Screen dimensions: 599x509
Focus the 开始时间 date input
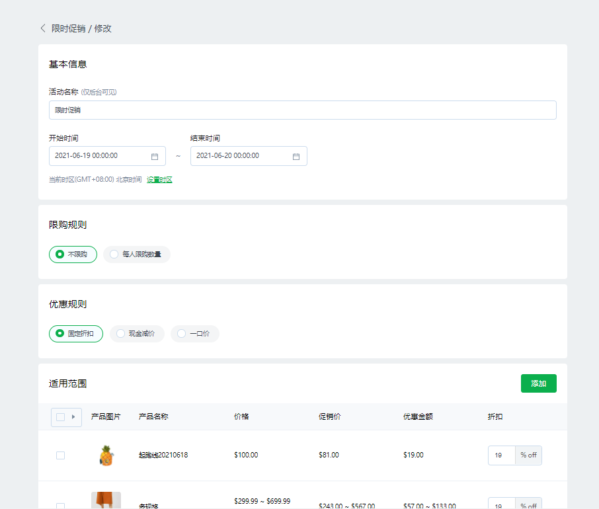pos(99,156)
